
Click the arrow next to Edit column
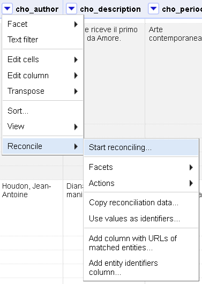point(76,76)
